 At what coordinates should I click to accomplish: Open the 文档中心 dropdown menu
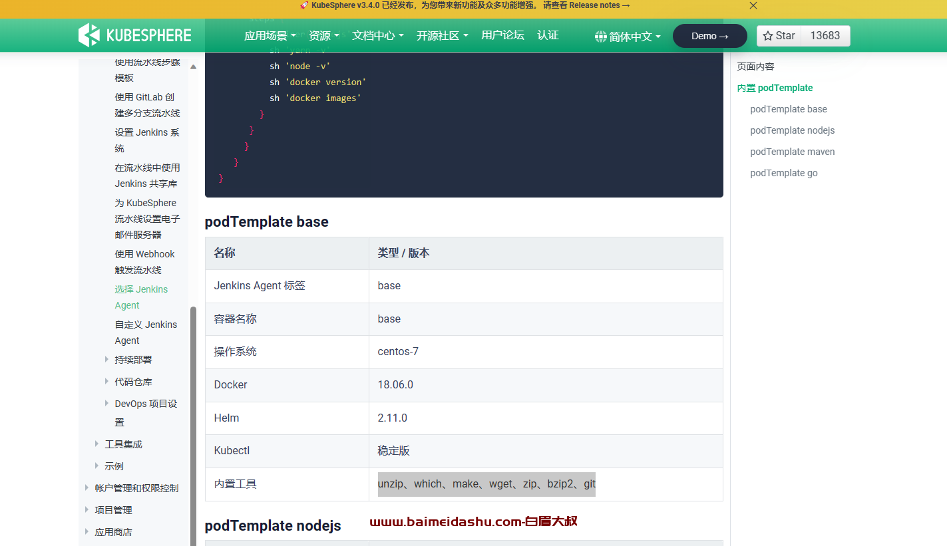coord(378,36)
